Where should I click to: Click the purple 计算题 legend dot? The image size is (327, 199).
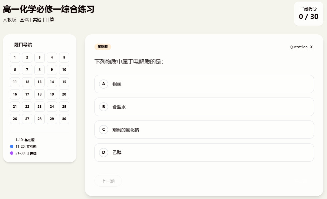12,153
